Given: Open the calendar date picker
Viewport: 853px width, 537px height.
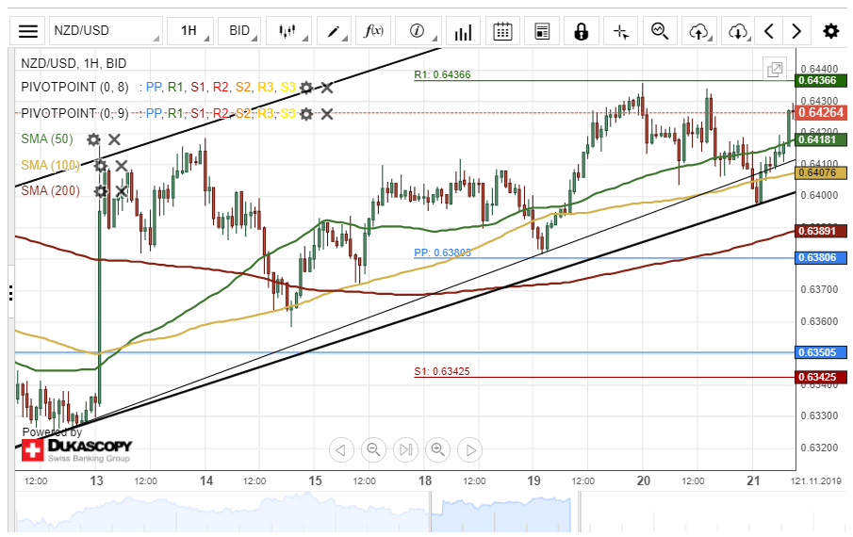Looking at the screenshot, I should tap(502, 31).
